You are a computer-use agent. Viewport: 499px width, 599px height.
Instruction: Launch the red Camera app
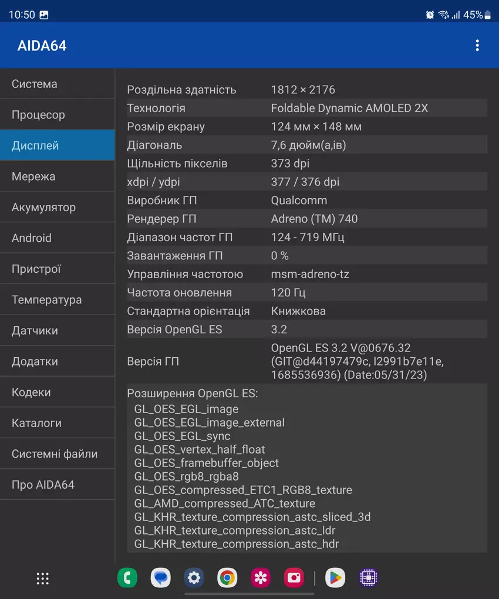pos(294,578)
